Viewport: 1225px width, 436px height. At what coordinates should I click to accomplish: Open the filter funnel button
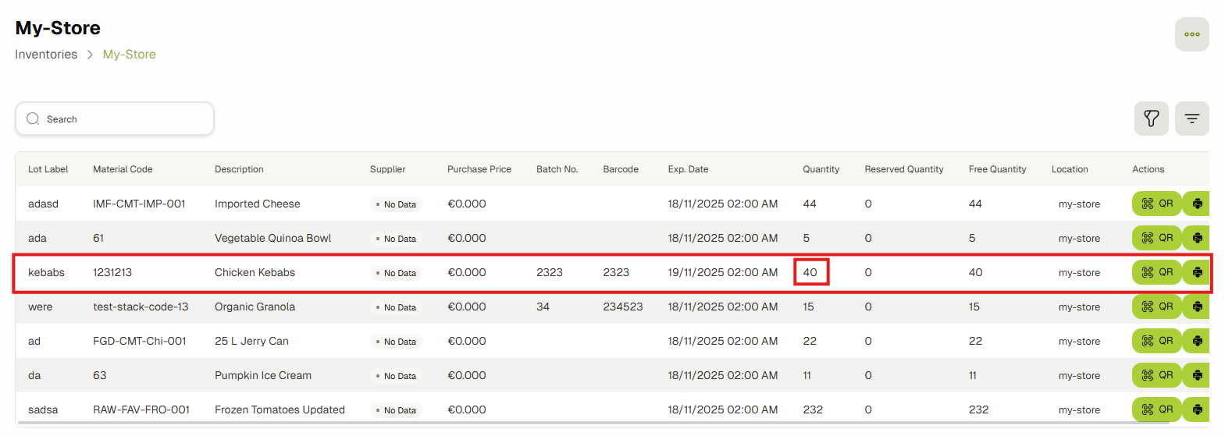[x=1151, y=119]
